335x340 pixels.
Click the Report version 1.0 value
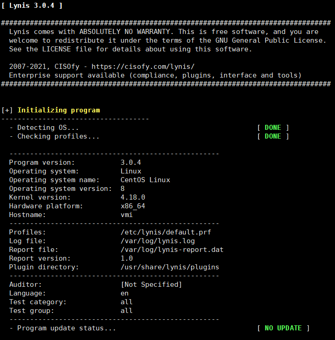tap(126, 258)
